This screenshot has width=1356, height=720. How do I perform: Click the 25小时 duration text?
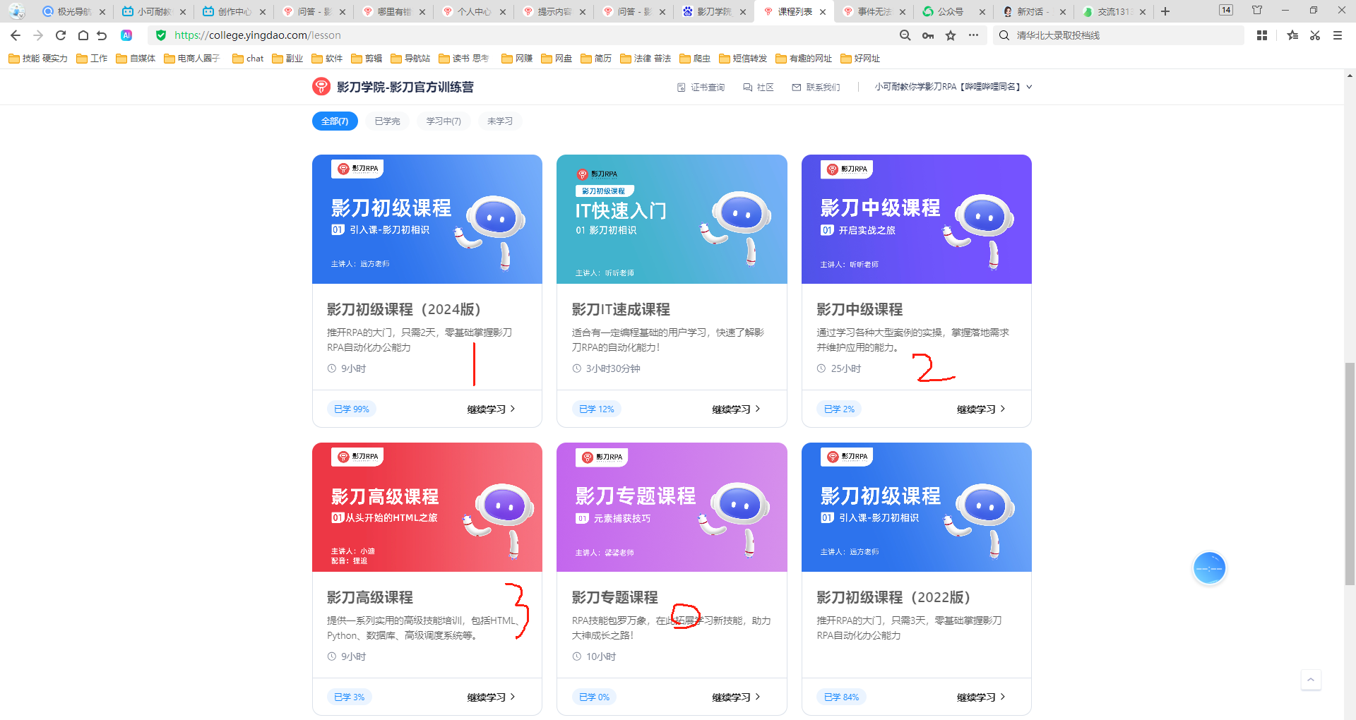(846, 368)
